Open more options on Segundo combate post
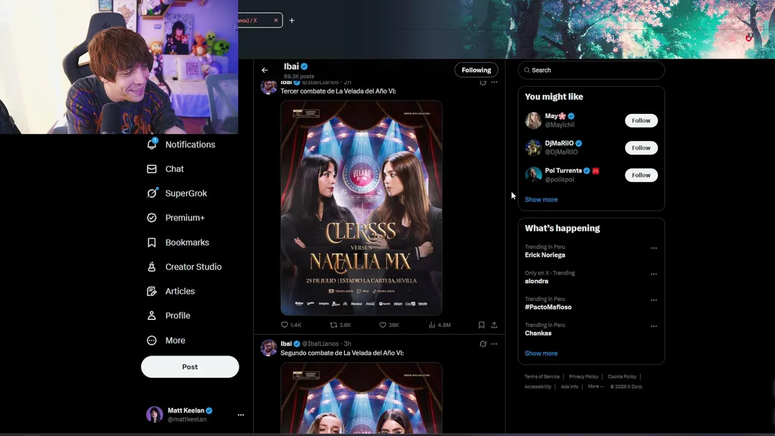The image size is (775, 436). point(494,344)
